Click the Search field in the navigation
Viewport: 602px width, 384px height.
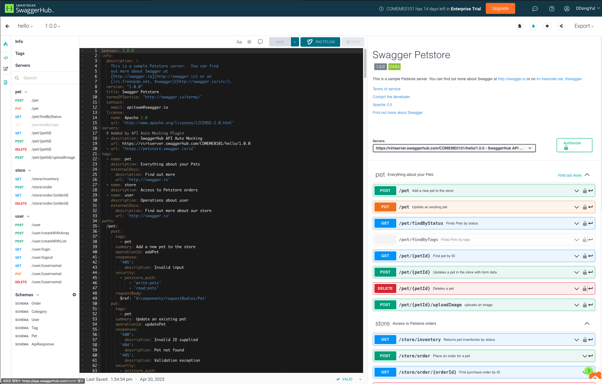tap(45, 78)
